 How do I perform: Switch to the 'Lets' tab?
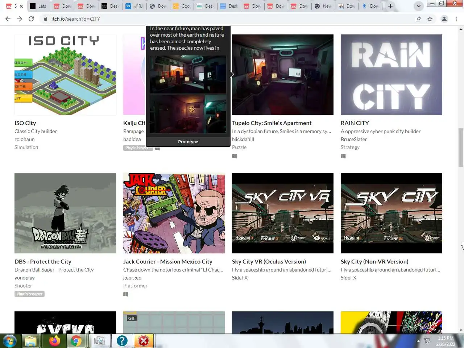click(38, 6)
